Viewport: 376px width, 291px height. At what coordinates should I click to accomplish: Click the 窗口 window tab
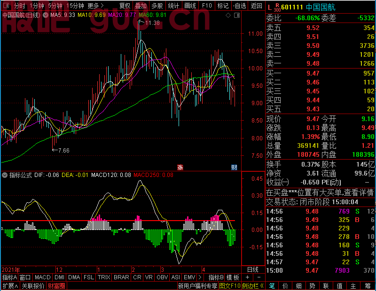coord(25,277)
